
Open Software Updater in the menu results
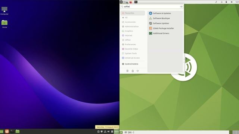[165, 23]
